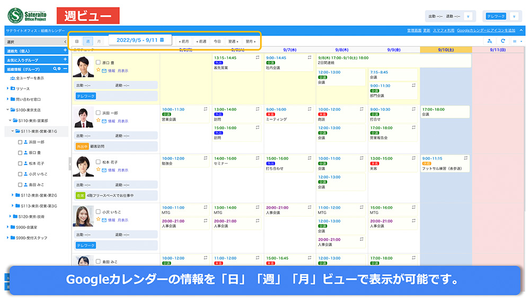Open the 管理画面 link in header
530x300 pixels.
coord(414,30)
